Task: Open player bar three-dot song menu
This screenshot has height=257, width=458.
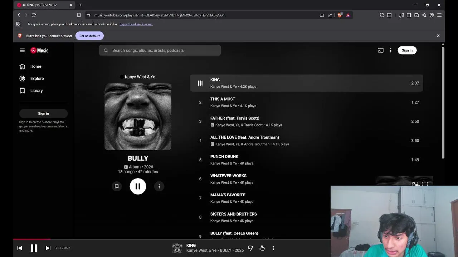Action: tap(273, 248)
